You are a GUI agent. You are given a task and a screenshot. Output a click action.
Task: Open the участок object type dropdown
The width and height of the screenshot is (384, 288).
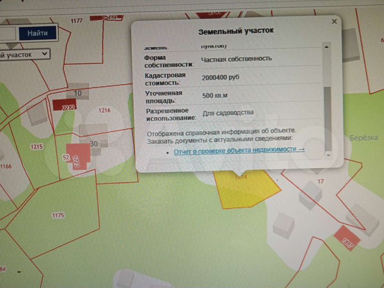pyautogui.click(x=24, y=54)
